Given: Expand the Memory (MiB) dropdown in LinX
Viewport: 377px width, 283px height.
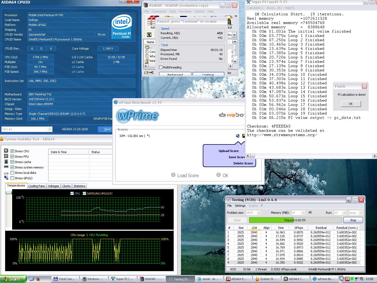Looking at the screenshot, I should (303, 213).
